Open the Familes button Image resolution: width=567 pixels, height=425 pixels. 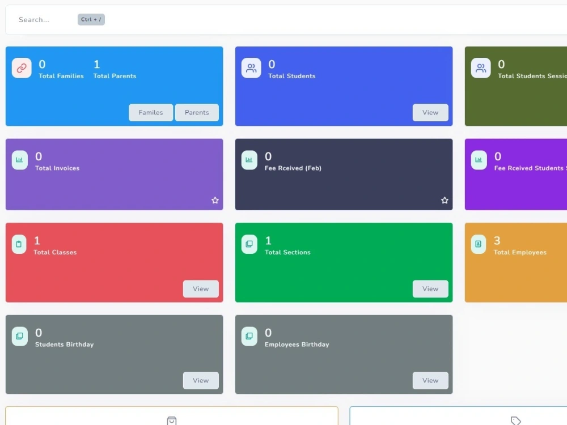[151, 112]
